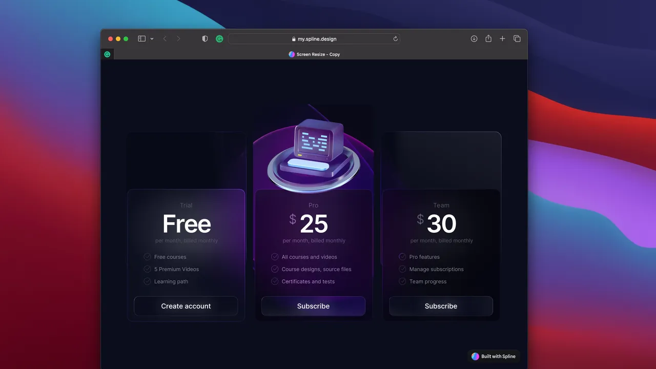
Task: Click Subscribe on the Pro plan
Action: pos(314,306)
